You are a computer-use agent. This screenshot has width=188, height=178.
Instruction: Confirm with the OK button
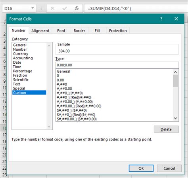[141, 168]
